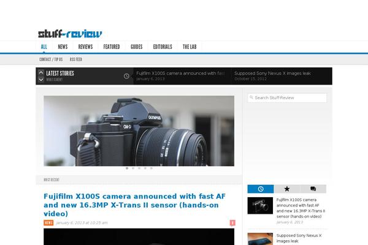This screenshot has width=368, height=245.
Task: Open the REVIEWS menu item
Action: [x=85, y=47]
